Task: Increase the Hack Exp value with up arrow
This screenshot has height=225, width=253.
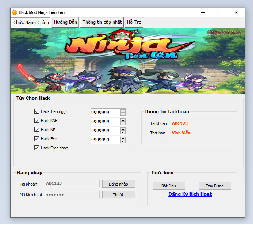Action: [x=123, y=138]
